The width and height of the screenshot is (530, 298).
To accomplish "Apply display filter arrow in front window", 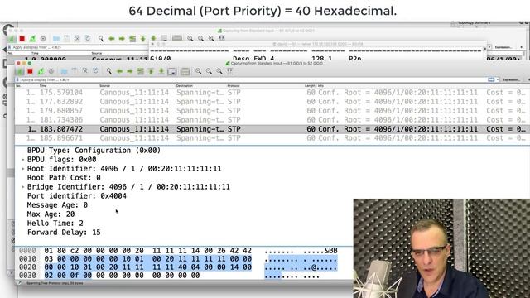I will point(491,79).
